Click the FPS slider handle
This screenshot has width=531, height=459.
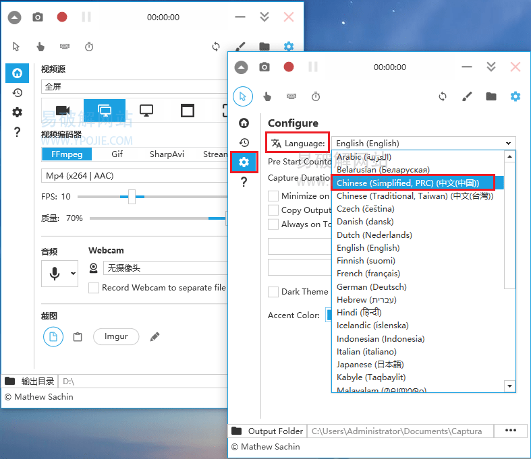(132, 197)
